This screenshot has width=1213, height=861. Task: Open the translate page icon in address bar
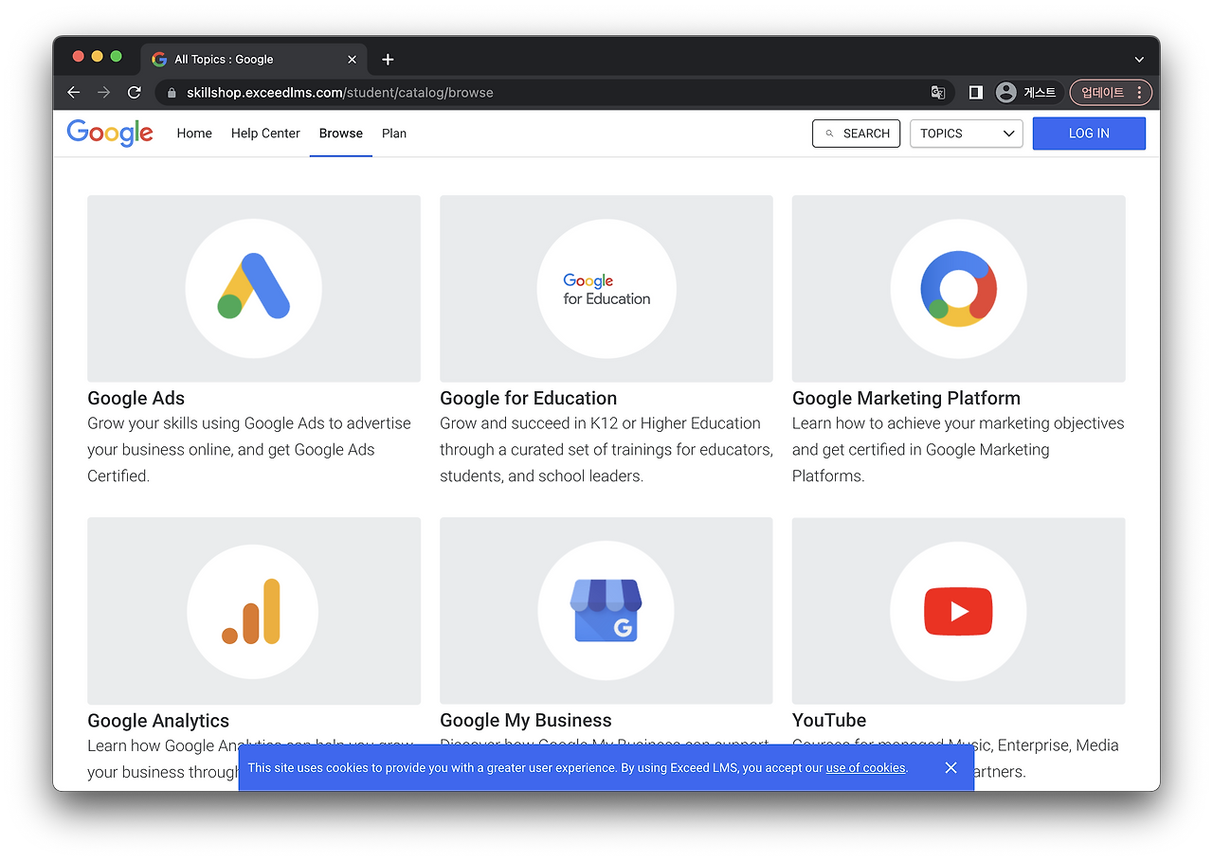(x=938, y=92)
